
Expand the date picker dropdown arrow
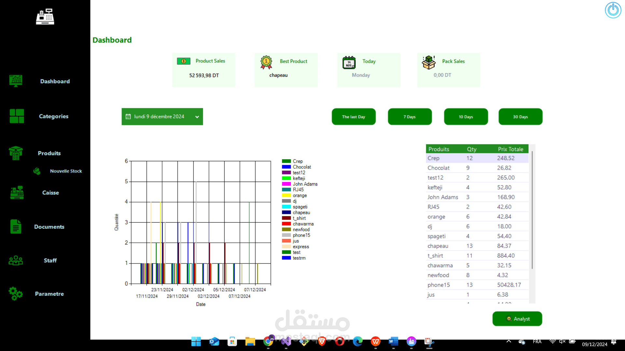pos(197,117)
